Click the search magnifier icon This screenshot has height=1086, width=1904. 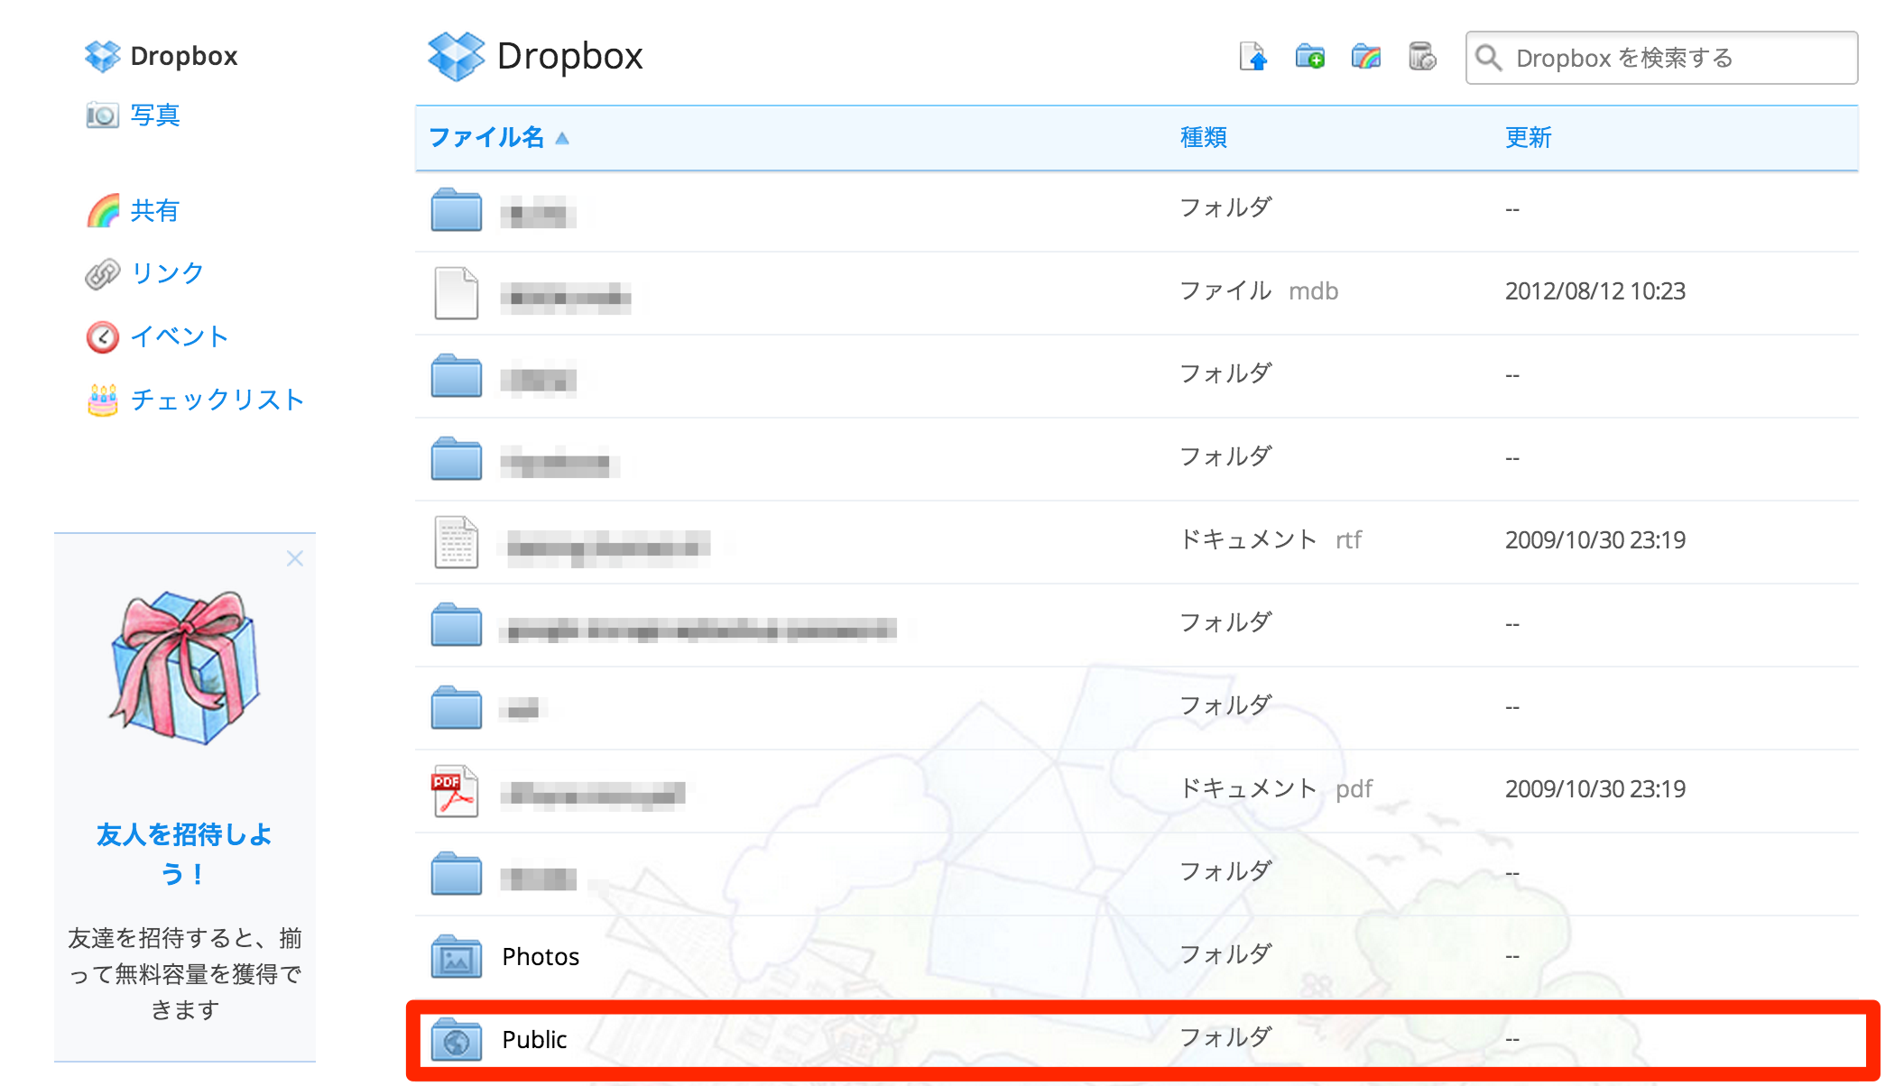pos(1488,59)
